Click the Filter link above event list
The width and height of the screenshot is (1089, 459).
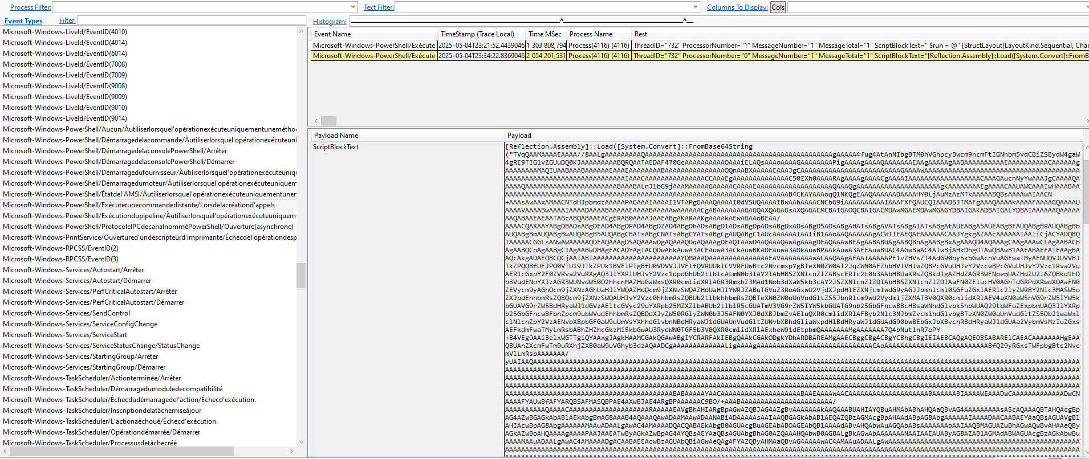tap(67, 21)
